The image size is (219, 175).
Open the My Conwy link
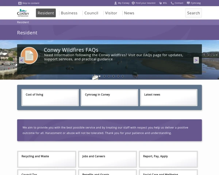(x=124, y=3)
